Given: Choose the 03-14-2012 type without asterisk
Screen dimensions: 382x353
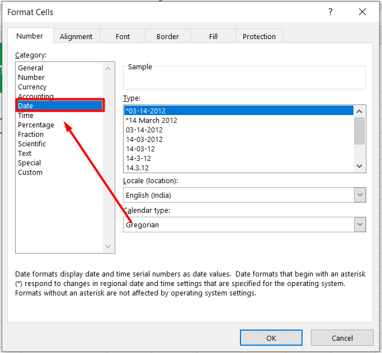Looking at the screenshot, I should tap(239, 130).
